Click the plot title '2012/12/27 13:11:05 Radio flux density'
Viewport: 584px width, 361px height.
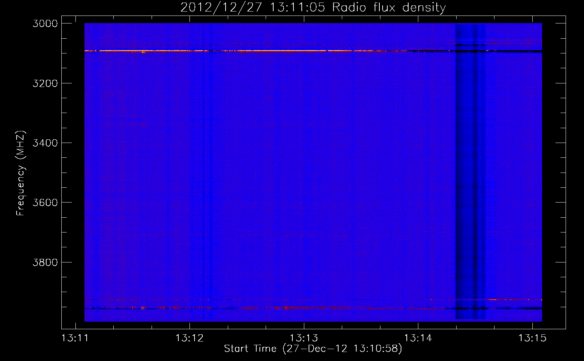point(313,7)
